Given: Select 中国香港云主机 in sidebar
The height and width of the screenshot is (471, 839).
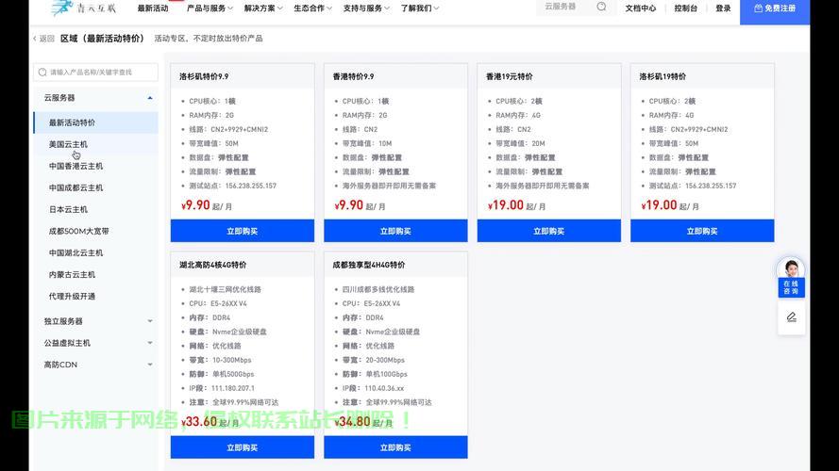Looking at the screenshot, I should click(95, 166).
